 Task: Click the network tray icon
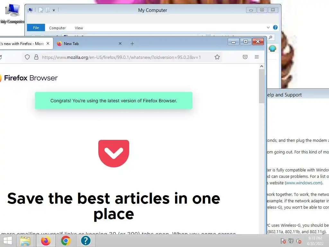(x=291, y=241)
